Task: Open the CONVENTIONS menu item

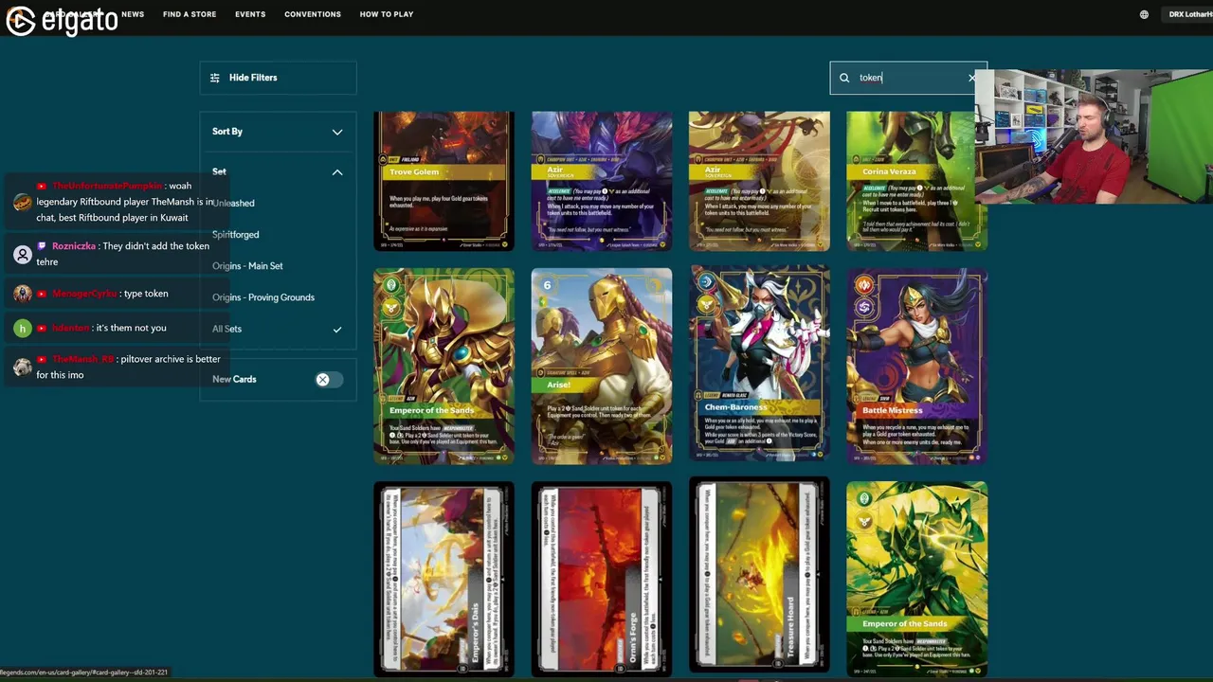Action: pyautogui.click(x=313, y=14)
